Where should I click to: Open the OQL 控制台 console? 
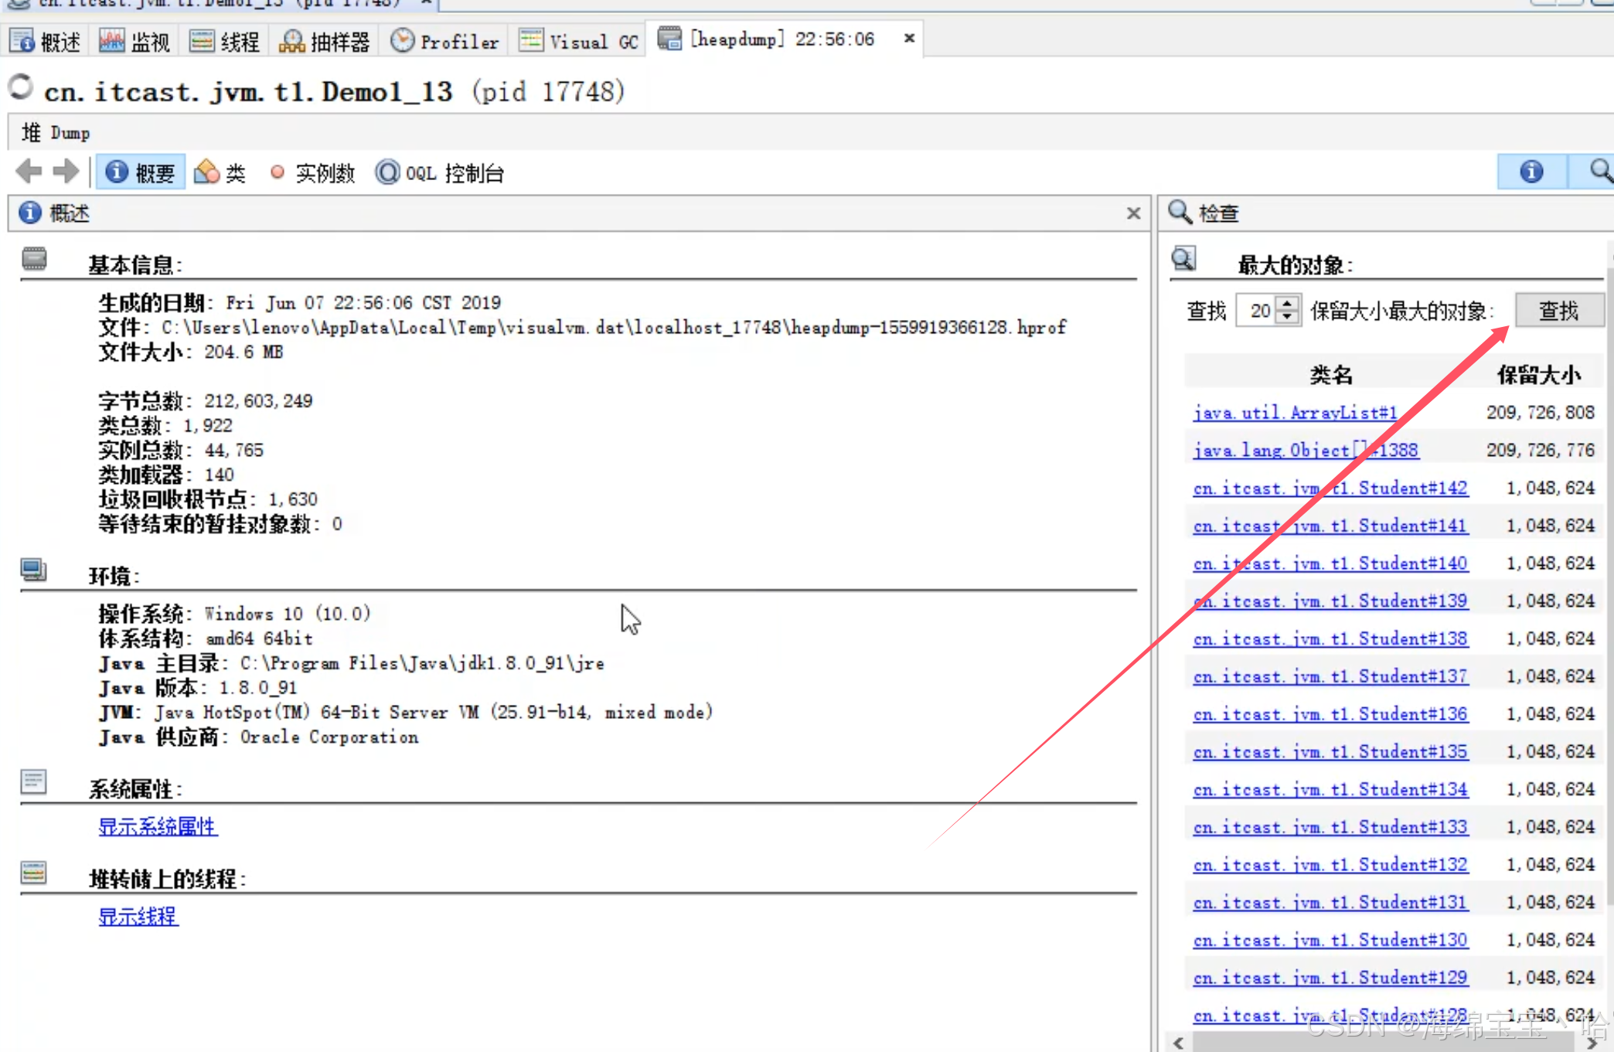(440, 172)
